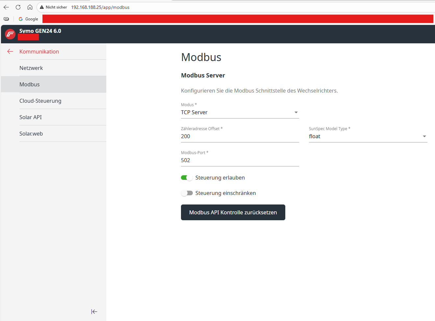Go back using the red Kommunikation arrow
The image size is (435, 321).
click(x=10, y=52)
